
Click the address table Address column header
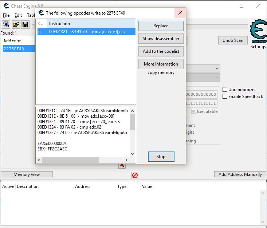(x=95, y=186)
